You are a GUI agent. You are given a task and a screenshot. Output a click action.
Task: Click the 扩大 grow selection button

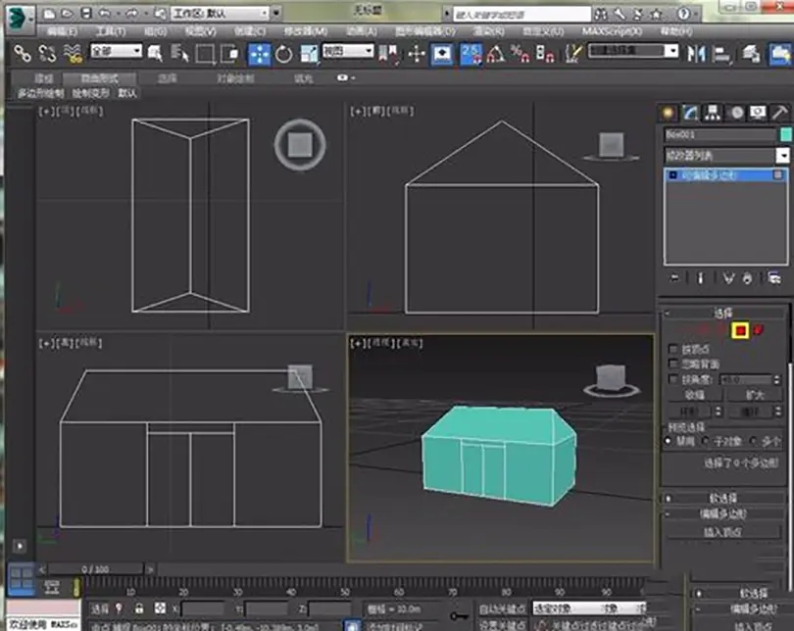click(755, 395)
